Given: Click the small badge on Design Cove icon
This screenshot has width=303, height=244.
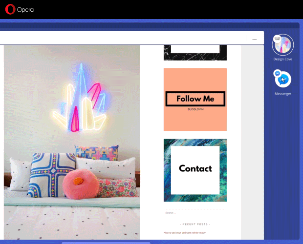Looking at the screenshot, I should coord(277,39).
